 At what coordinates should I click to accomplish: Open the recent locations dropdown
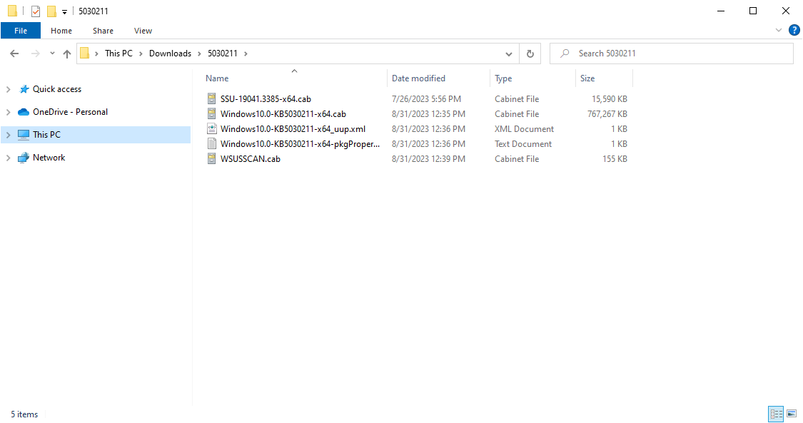coord(52,53)
